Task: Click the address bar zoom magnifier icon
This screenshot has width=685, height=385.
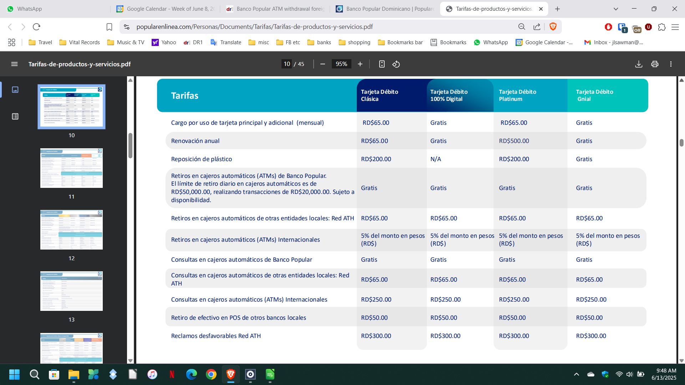Action: (x=522, y=27)
